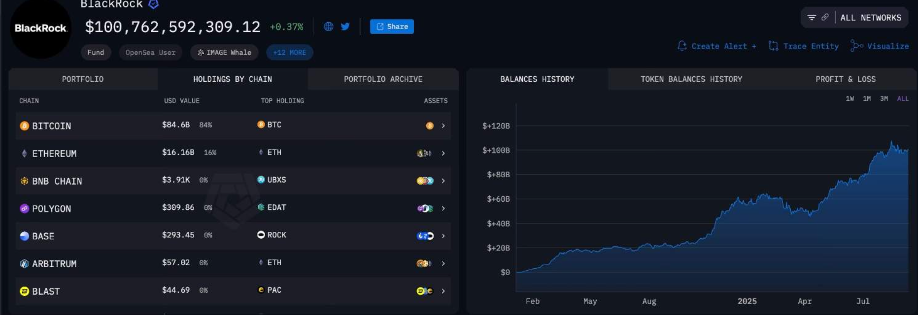This screenshot has height=315, width=918.
Task: Expand the Arbitrum row chevron
Action: click(x=443, y=264)
